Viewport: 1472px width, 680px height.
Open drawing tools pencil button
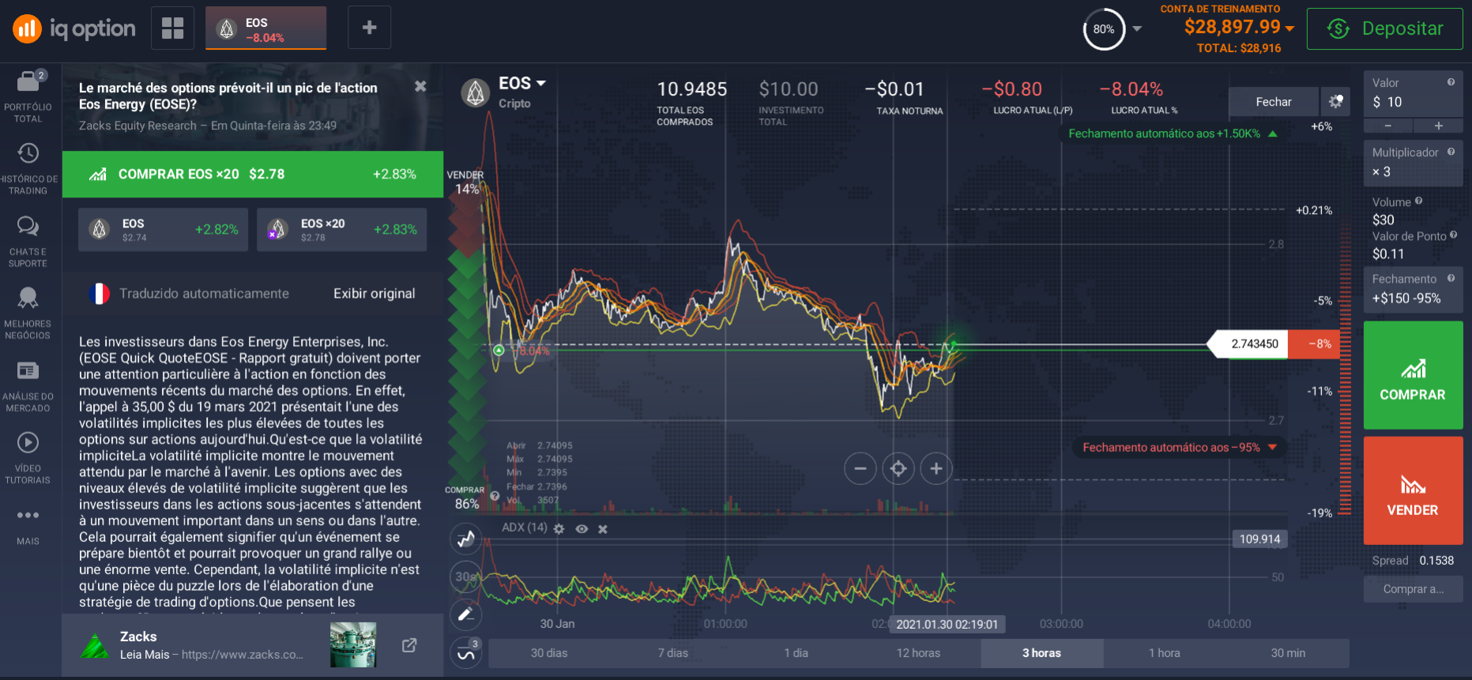[x=466, y=614]
